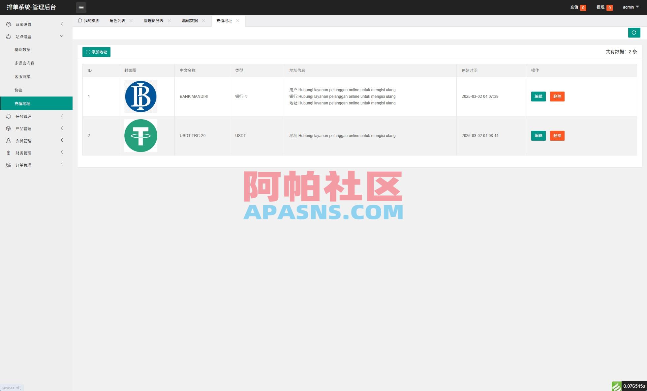The image size is (647, 391).
Task: Click the 系统设置 gear icon
Action: 8,24
